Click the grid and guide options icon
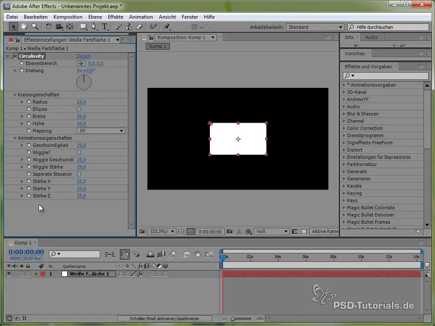This screenshot has height=326, width=435. pyautogui.click(x=181, y=231)
